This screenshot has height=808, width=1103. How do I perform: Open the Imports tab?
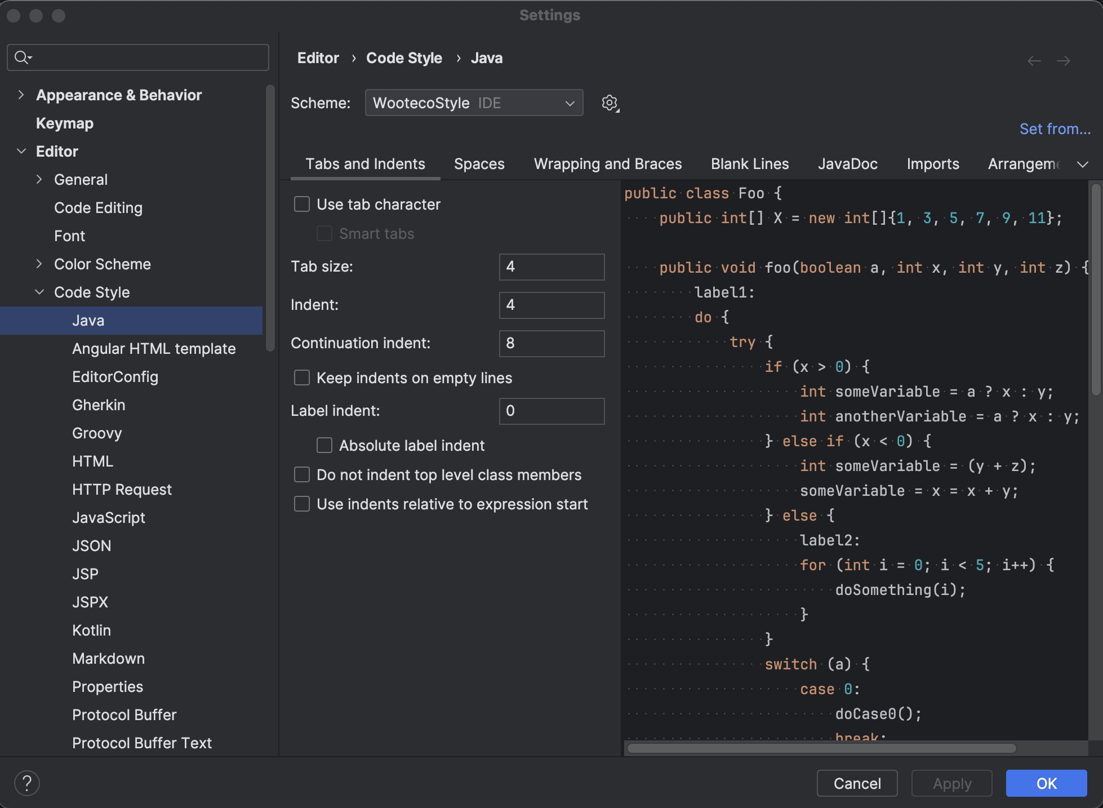click(932, 164)
